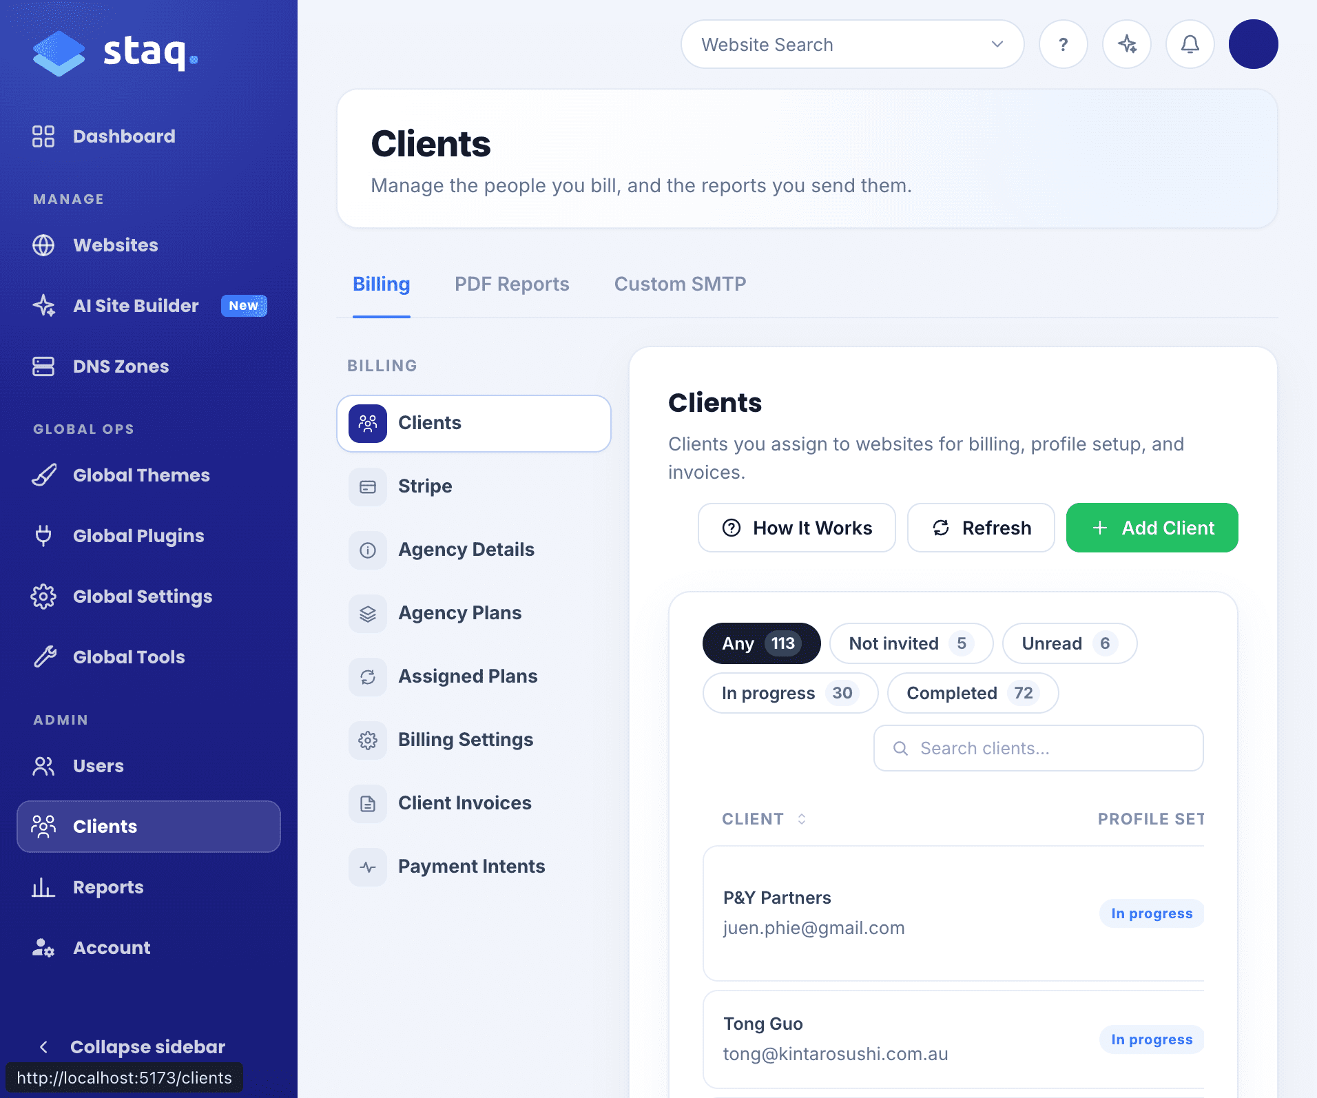1317x1098 pixels.
Task: Click the Account user-gear icon
Action: tap(43, 948)
